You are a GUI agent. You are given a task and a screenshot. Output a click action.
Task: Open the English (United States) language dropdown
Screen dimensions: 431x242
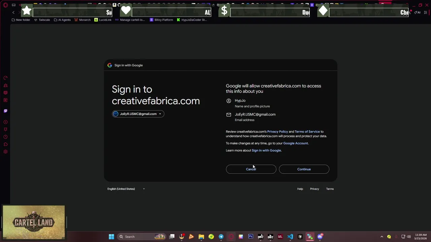126,189
